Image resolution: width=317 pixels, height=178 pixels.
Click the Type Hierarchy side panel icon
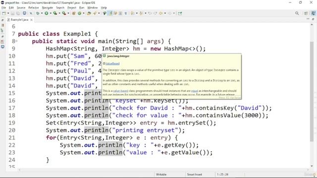coord(2,31)
